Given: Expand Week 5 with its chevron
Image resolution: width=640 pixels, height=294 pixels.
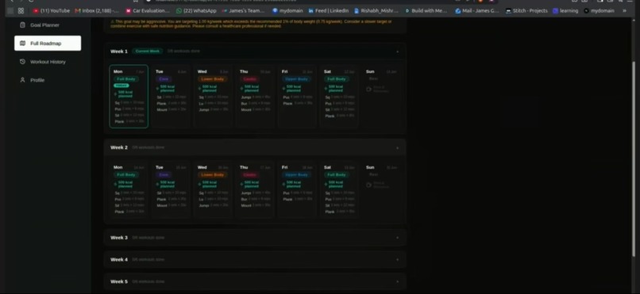Looking at the screenshot, I should pos(397,282).
